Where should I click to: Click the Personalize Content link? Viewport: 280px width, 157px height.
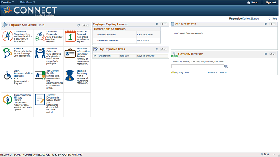[x=246, y=18]
